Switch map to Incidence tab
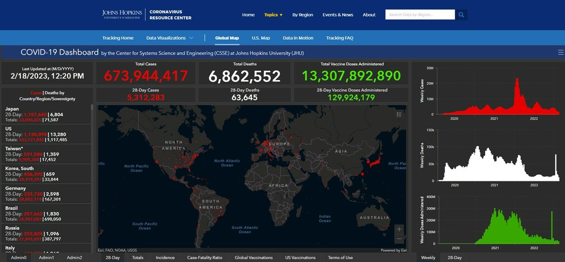The height and width of the screenshot is (262, 565). pyautogui.click(x=165, y=258)
